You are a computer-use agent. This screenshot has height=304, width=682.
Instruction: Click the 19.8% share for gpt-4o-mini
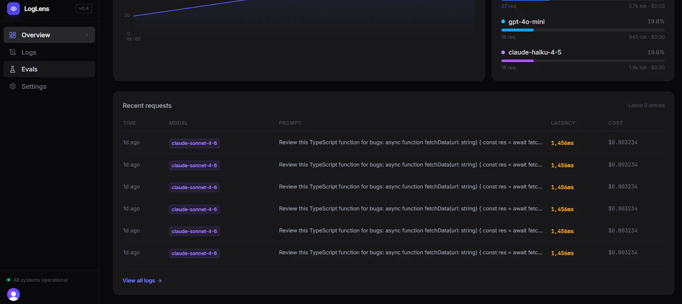pyautogui.click(x=656, y=21)
